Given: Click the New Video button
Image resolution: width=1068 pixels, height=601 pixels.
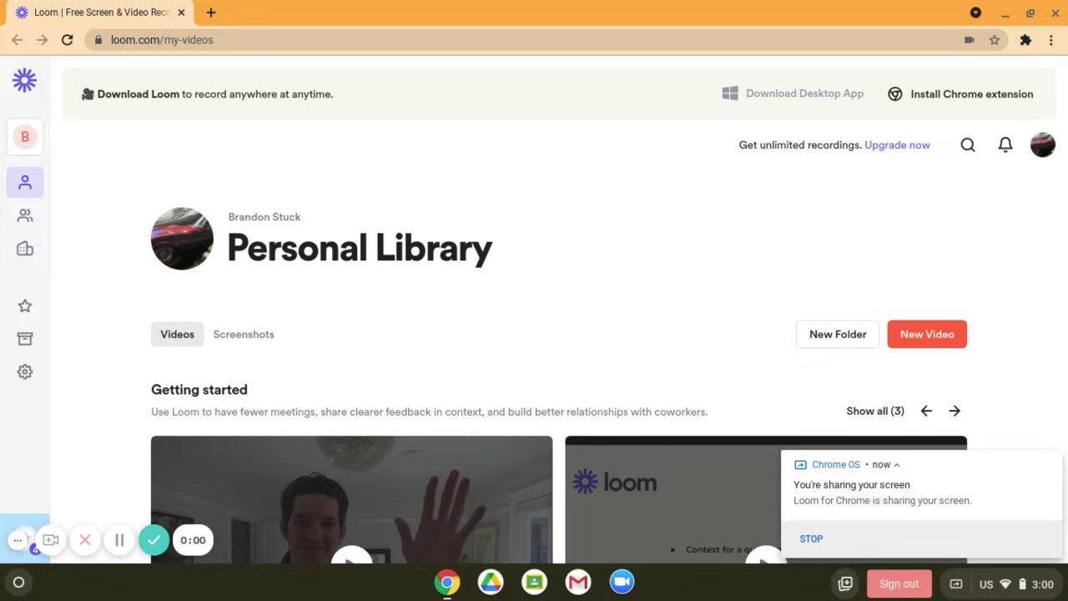Looking at the screenshot, I should pos(927,334).
